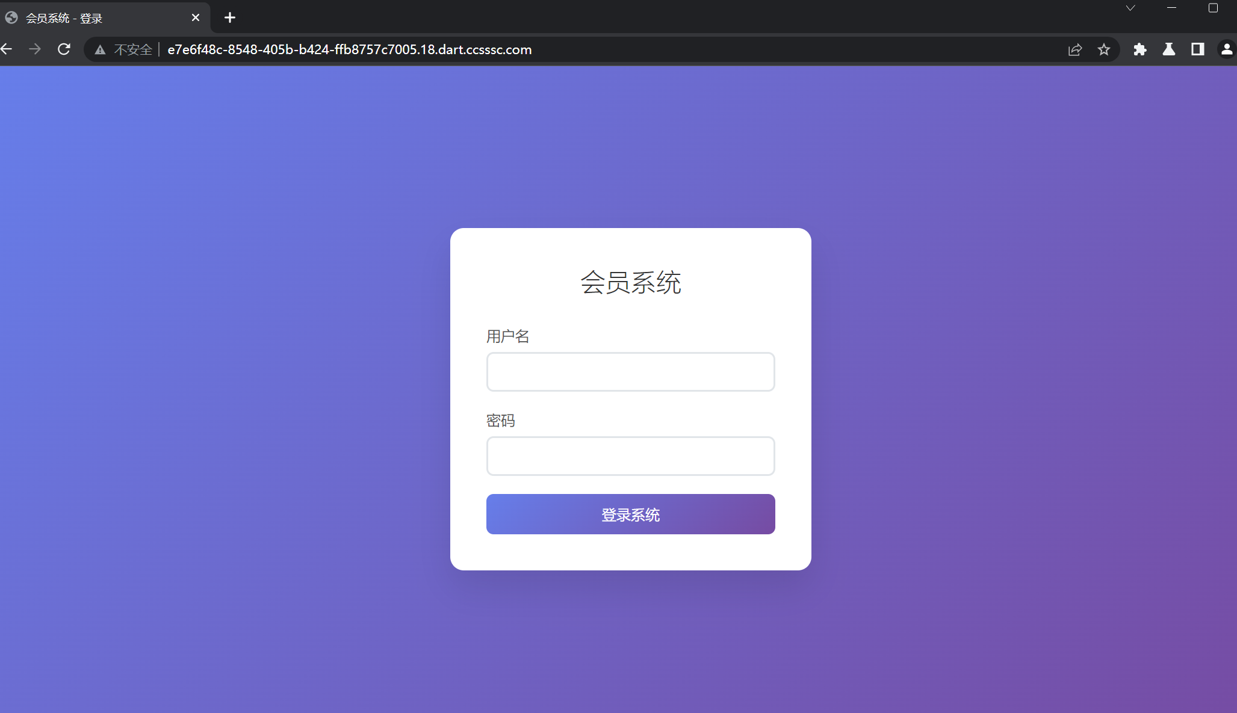Open the not-secure site warning icon
Viewport: 1237px width, 713px height.
(x=101, y=50)
